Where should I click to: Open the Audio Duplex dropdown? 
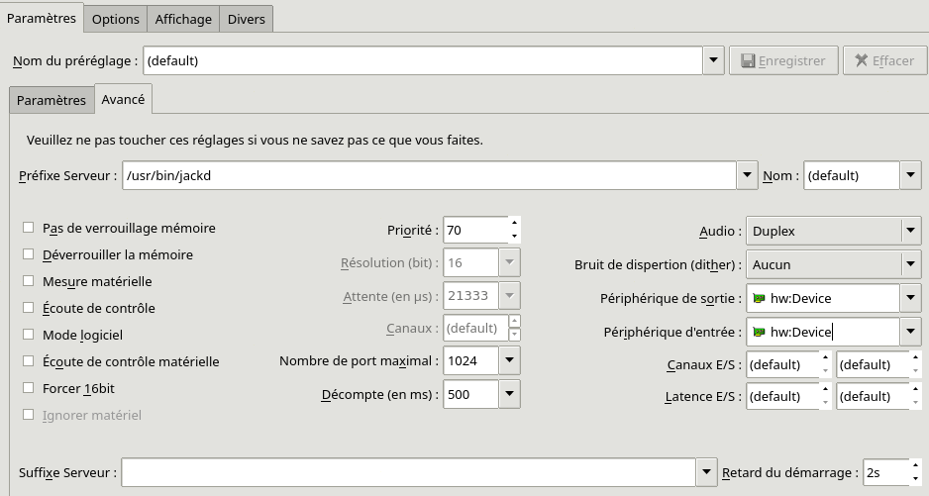coord(911,231)
